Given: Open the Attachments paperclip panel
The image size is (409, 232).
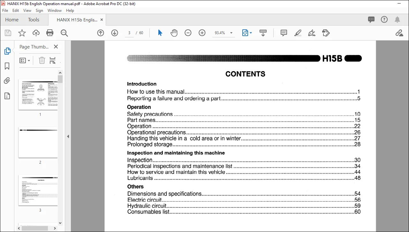Looking at the screenshot, I should [7, 81].
